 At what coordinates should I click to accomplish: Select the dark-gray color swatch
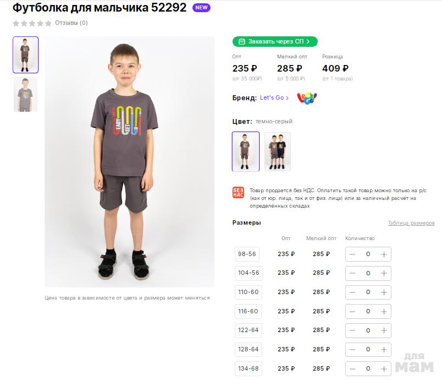click(x=246, y=151)
